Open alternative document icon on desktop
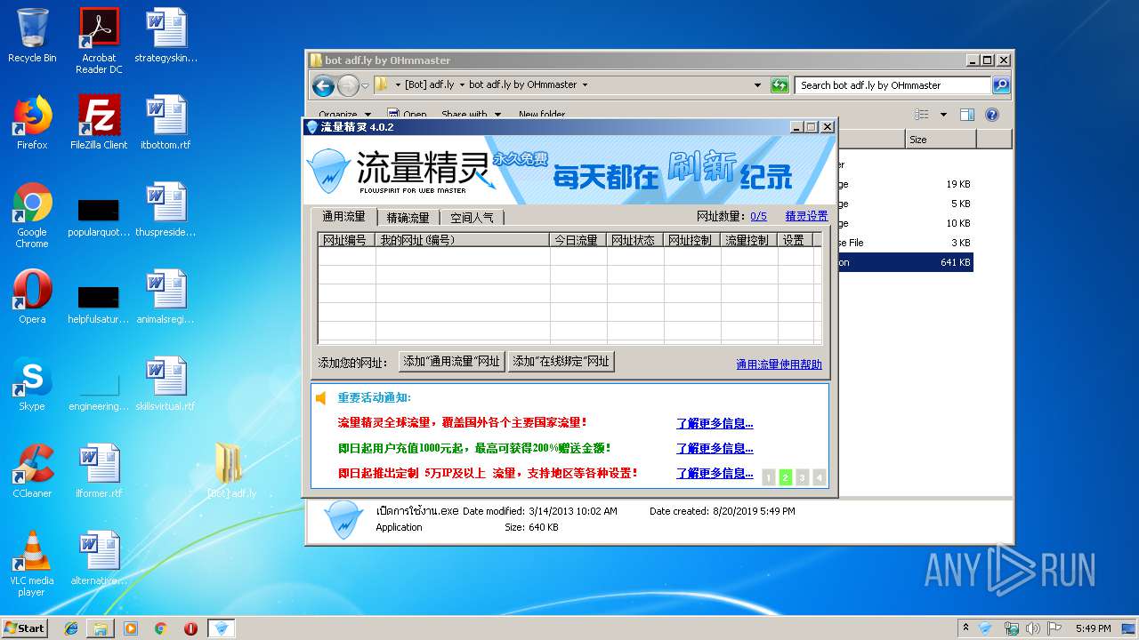The image size is (1139, 640). tap(99, 558)
